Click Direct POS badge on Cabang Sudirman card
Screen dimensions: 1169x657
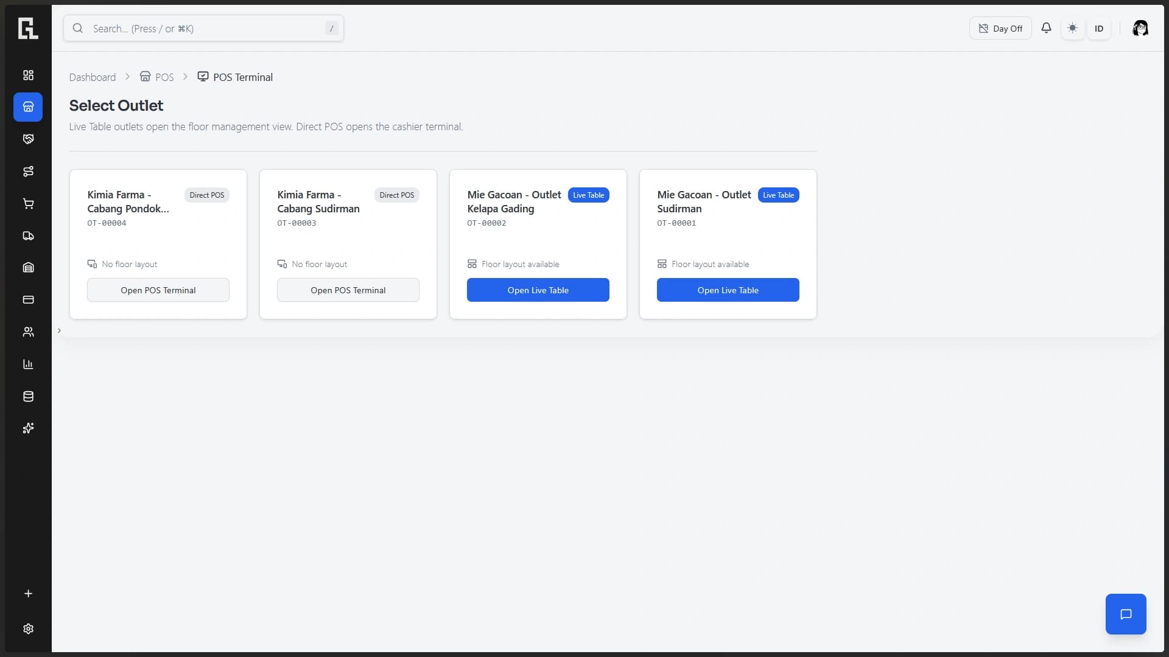coord(397,195)
